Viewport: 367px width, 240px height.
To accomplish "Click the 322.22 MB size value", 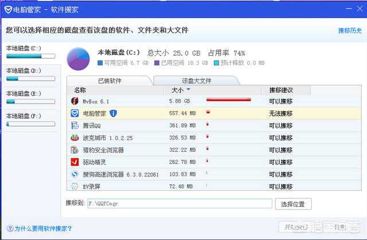I will [182, 150].
